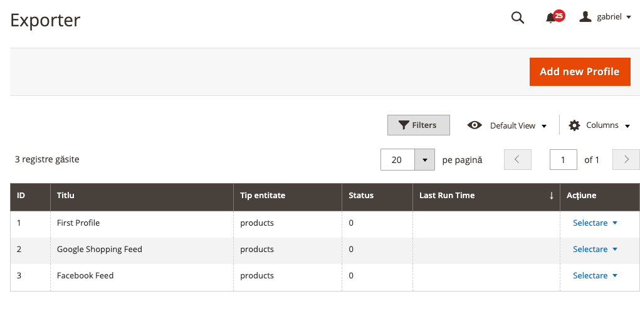Image resolution: width=640 pixels, height=311 pixels.
Task: Open Selectare menu for Google Shopping Feed
Action: [595, 249]
